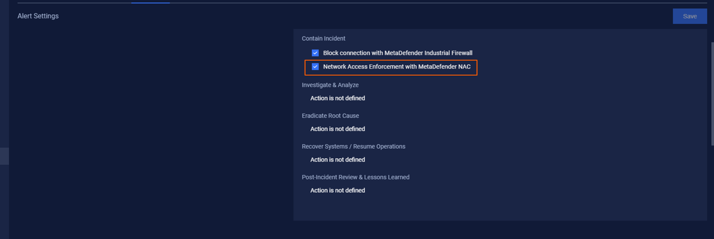Click the active tab's blue underline indicator
Screen dimensions: 714x239
[x=151, y=3]
